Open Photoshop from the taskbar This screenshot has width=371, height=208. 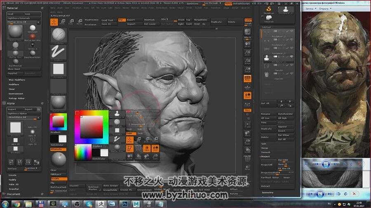(124, 204)
